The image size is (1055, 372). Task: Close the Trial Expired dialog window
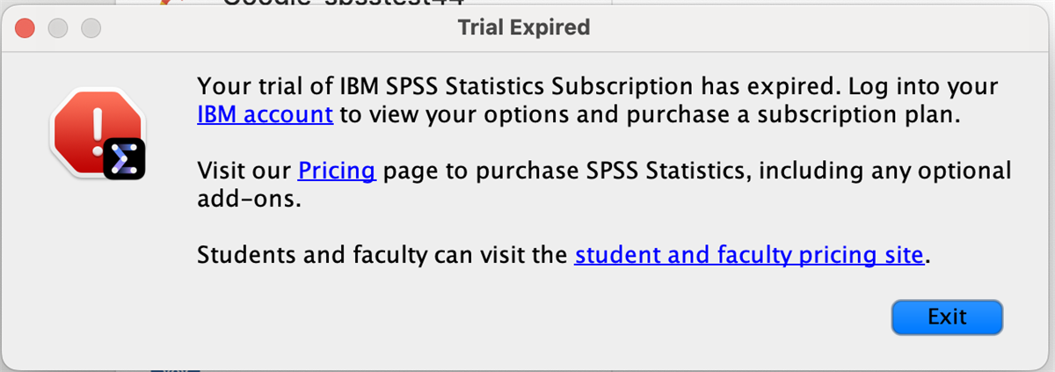pyautogui.click(x=25, y=28)
